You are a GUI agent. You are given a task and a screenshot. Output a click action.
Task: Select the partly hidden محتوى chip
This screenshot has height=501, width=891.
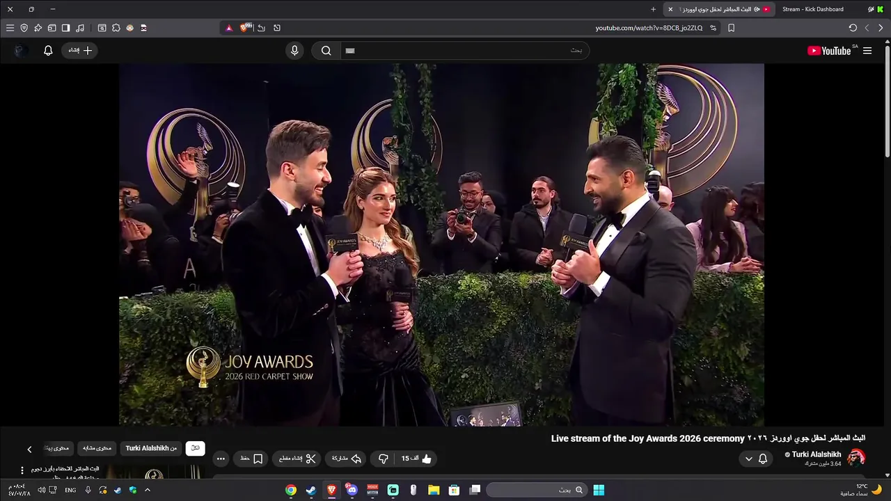[x=58, y=448]
